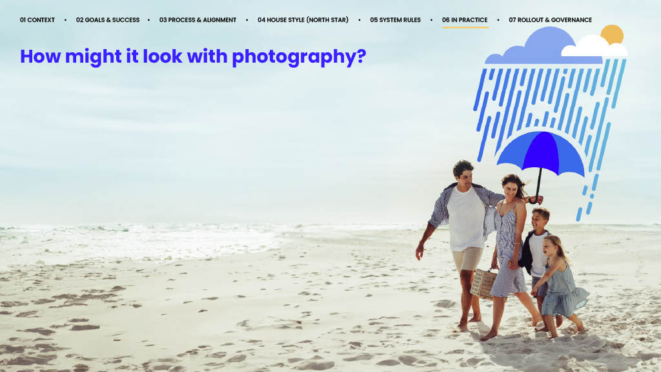
Task: Open the 01 Context section
Action: pyautogui.click(x=37, y=20)
